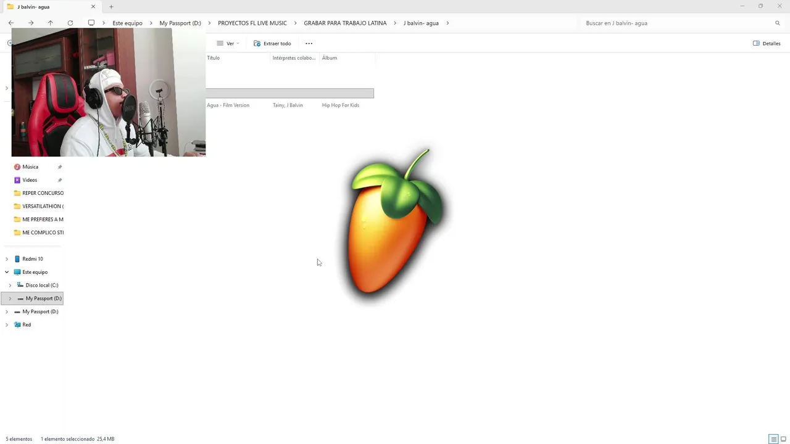Screen dimensions: 790x444
Task: Click the gray highlighted selected file row
Action: (290, 93)
